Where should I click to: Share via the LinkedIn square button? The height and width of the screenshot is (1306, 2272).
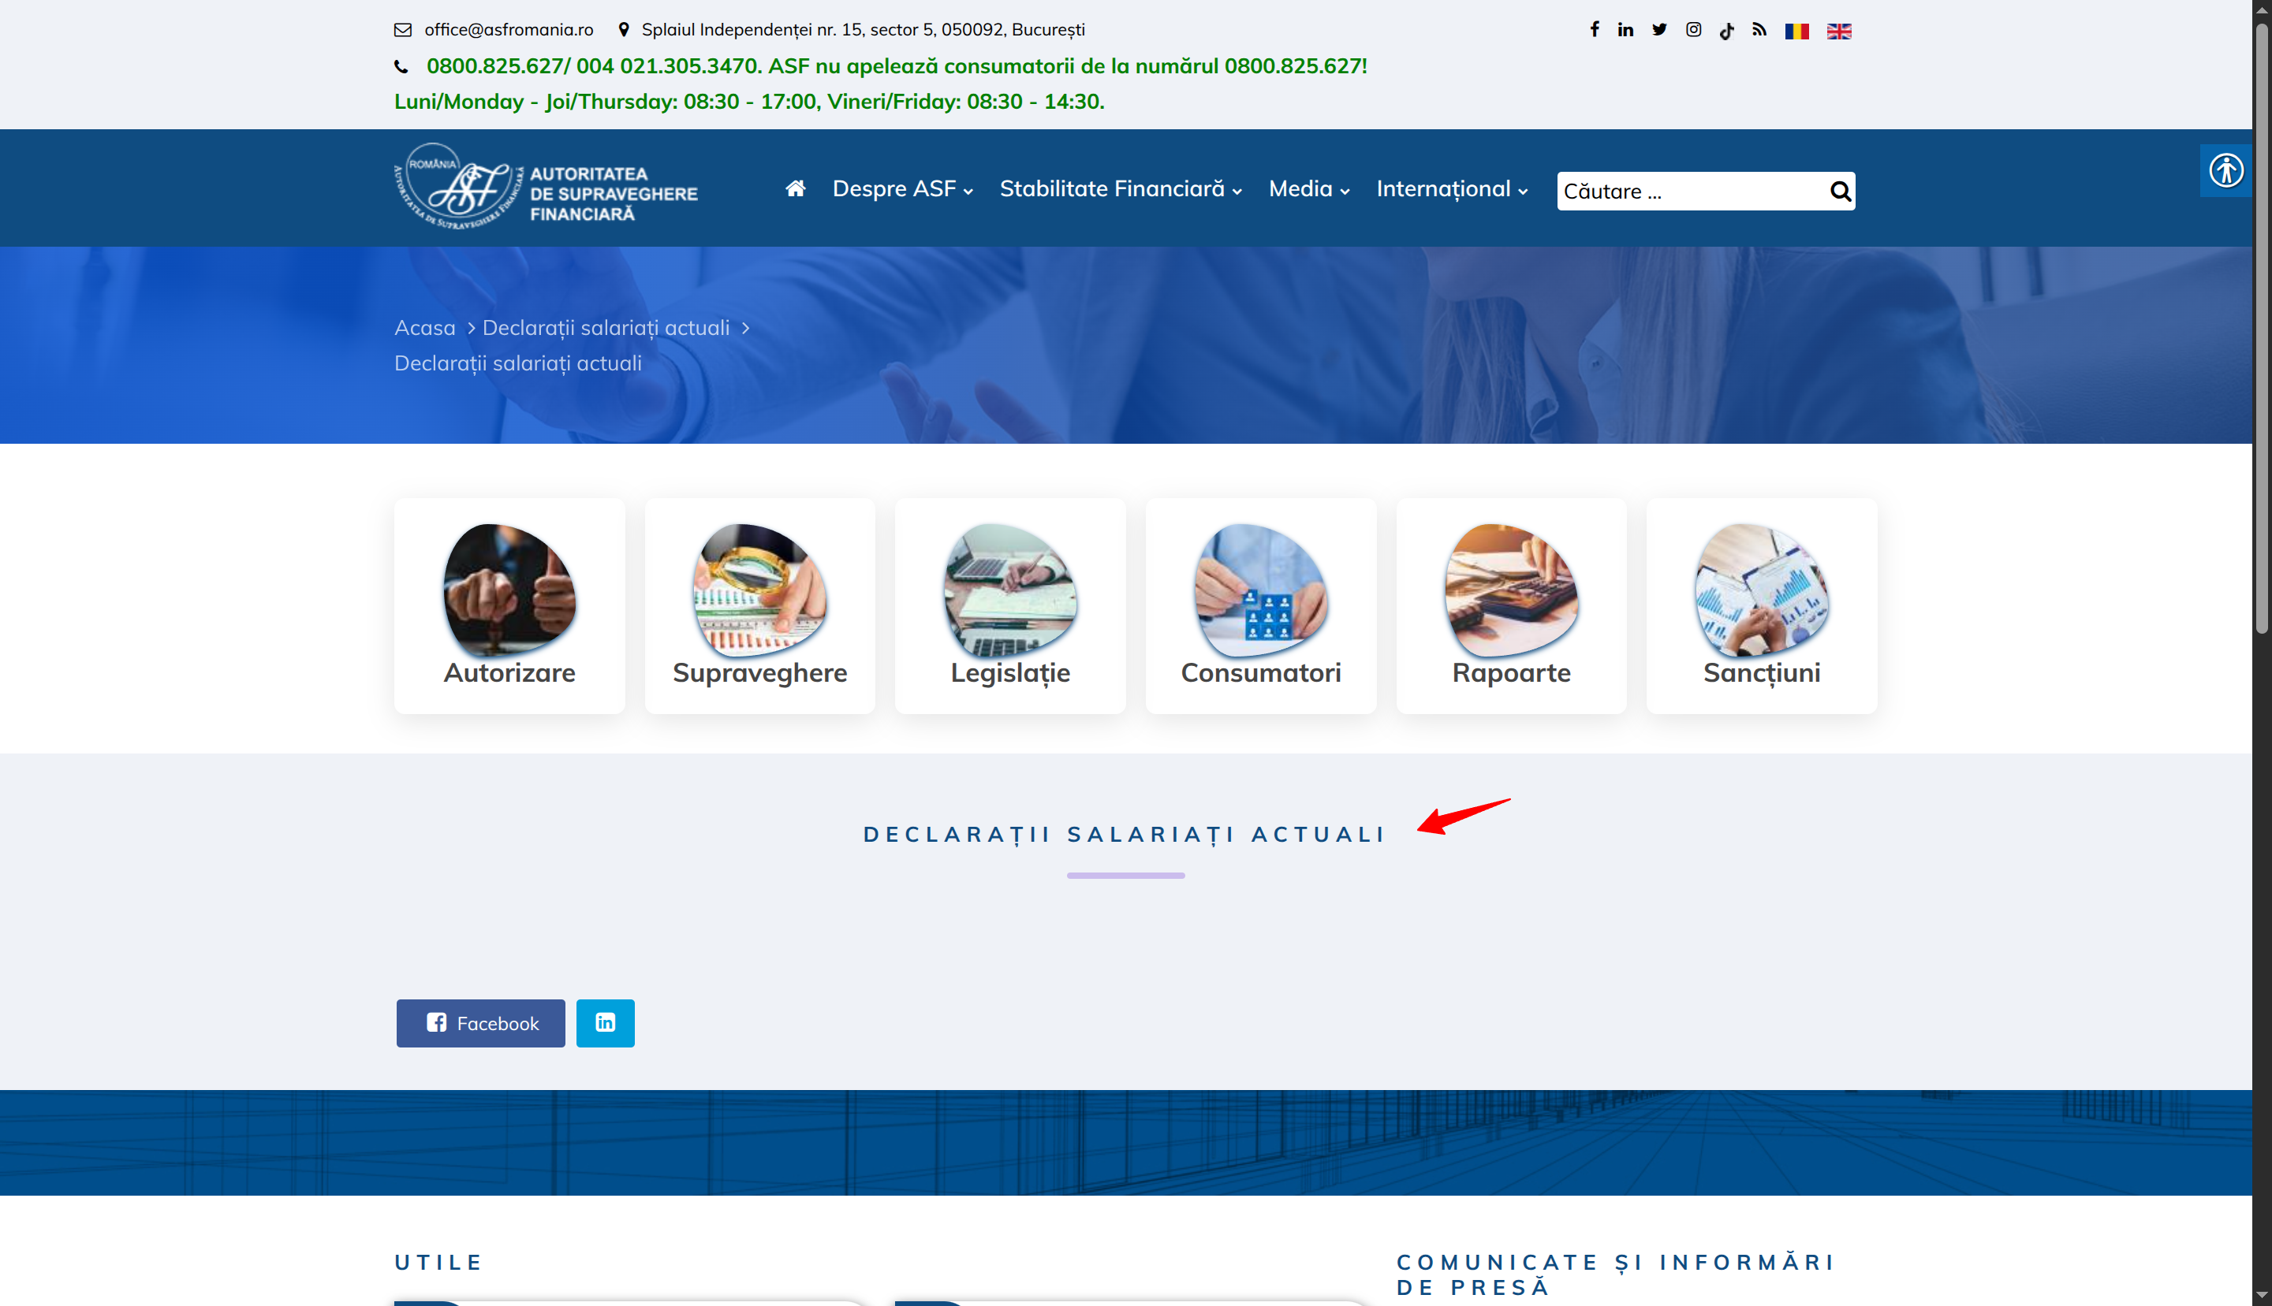click(x=605, y=1024)
